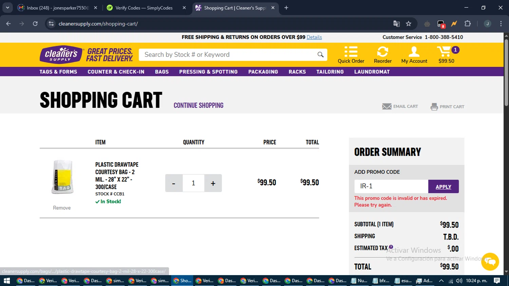Screen dimensions: 509x286
Task: Open Plastic Drawtape Courtesy Bag product link
Action: pos(117,176)
